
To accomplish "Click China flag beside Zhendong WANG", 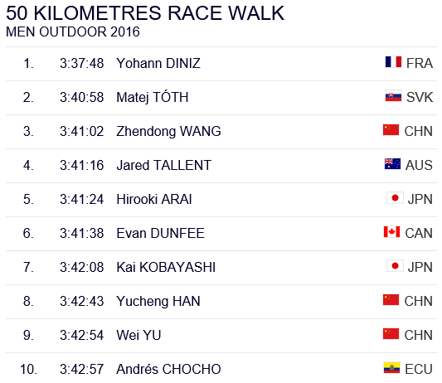I will coord(391,130).
